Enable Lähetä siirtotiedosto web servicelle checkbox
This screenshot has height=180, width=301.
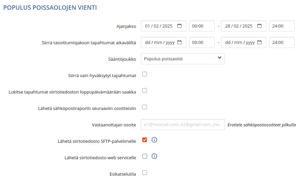[x=145, y=156]
